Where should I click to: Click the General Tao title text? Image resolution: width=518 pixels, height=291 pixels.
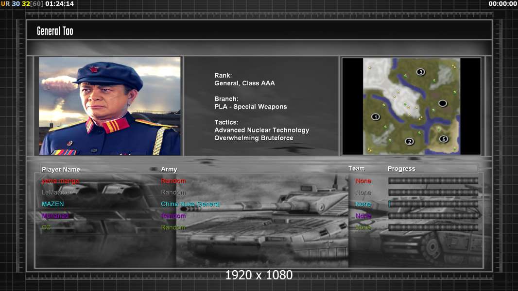[x=55, y=31]
